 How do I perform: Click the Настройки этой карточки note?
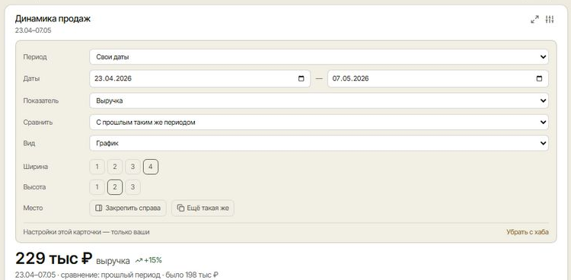click(x=86, y=232)
